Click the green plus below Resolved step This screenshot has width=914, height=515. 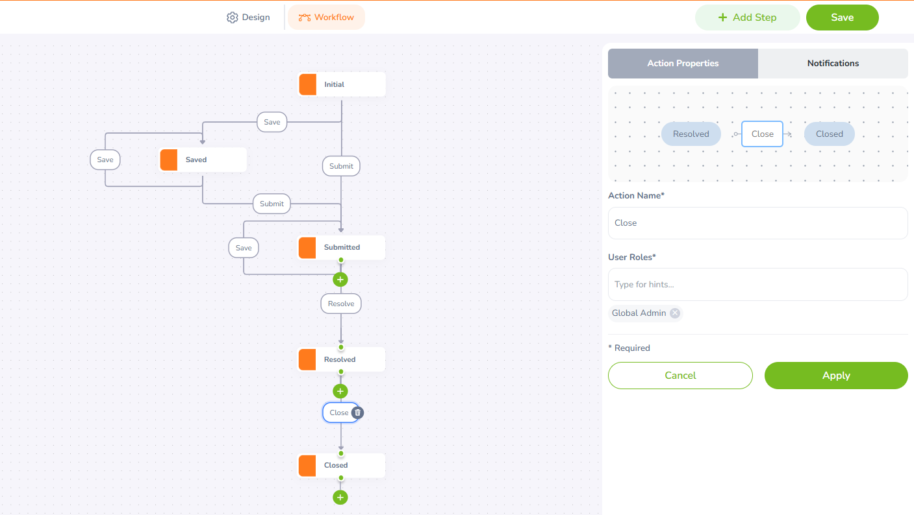click(340, 391)
